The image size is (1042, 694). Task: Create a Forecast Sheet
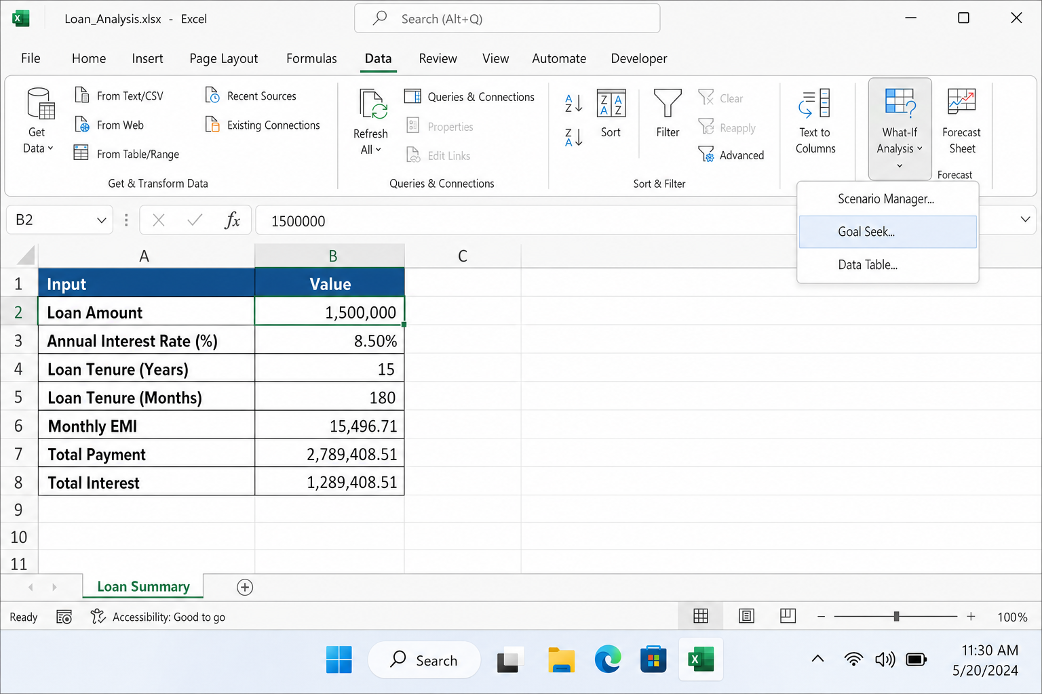961,121
